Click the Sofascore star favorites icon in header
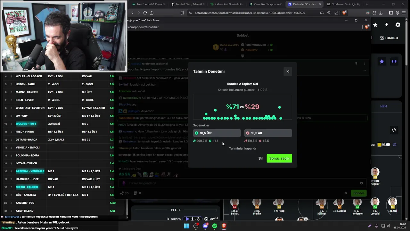410x231 pixels. point(375,25)
